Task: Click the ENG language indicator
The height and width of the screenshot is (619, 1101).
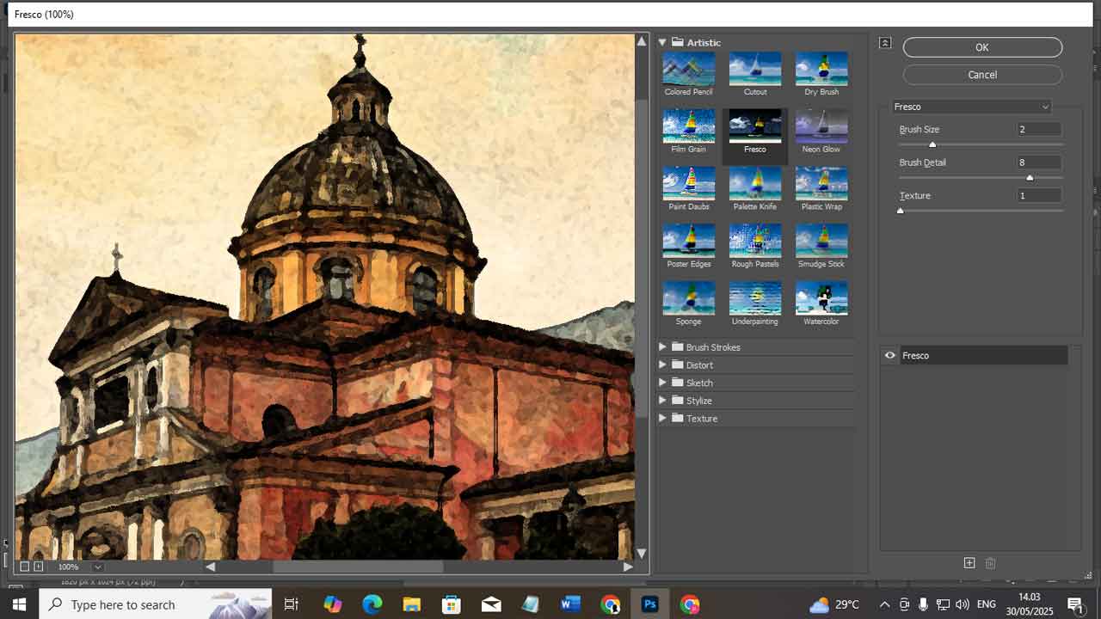Action: (x=987, y=604)
